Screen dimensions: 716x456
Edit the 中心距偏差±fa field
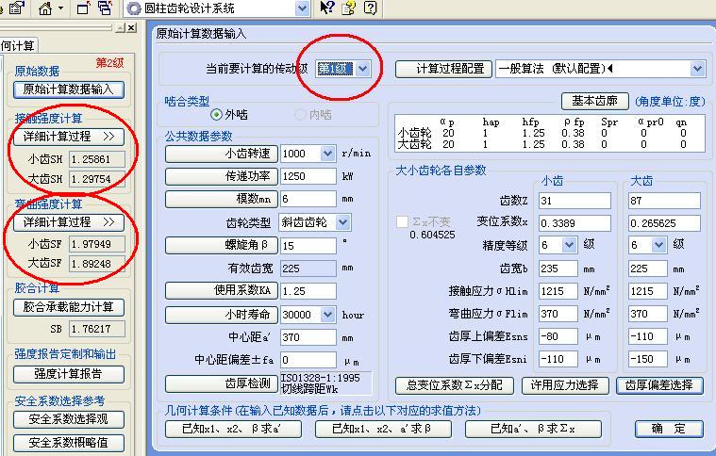pyautogui.click(x=308, y=360)
